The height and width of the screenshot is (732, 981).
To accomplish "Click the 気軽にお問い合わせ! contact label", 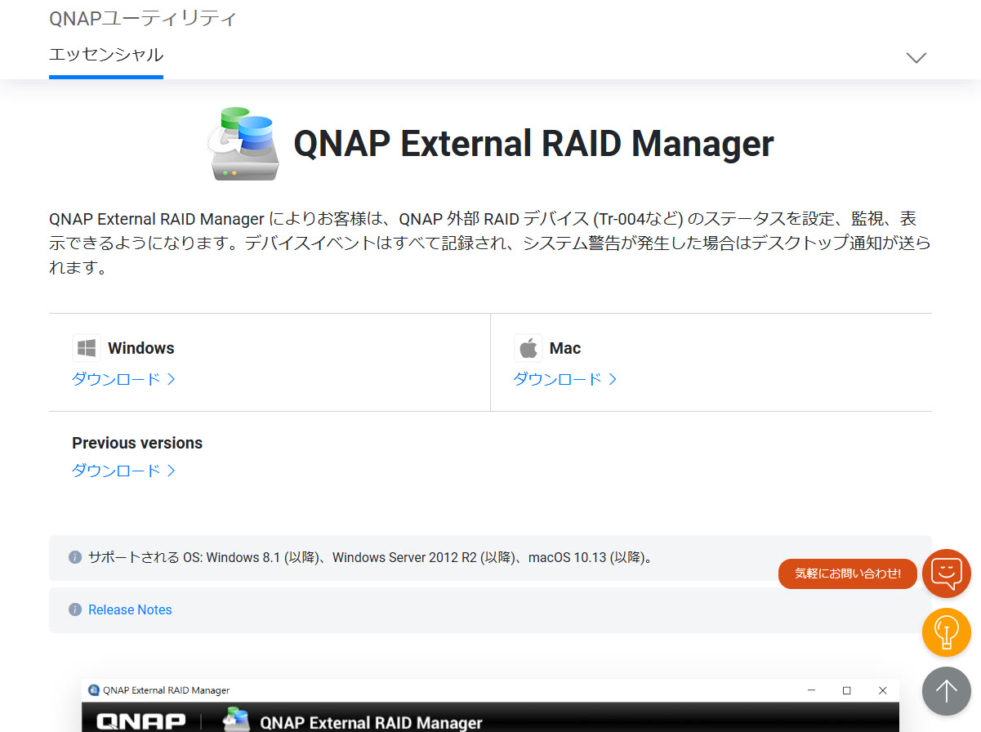I will point(848,574).
